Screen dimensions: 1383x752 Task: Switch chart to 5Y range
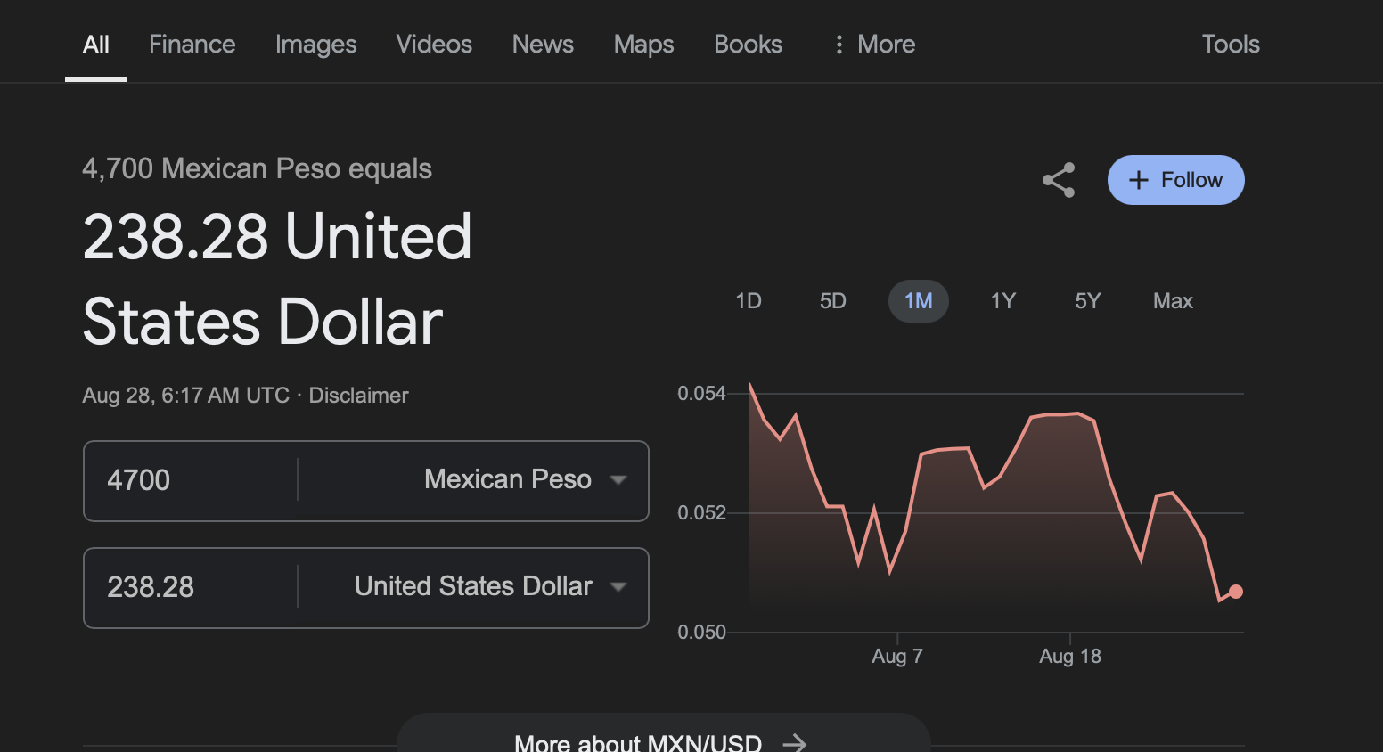pyautogui.click(x=1088, y=301)
